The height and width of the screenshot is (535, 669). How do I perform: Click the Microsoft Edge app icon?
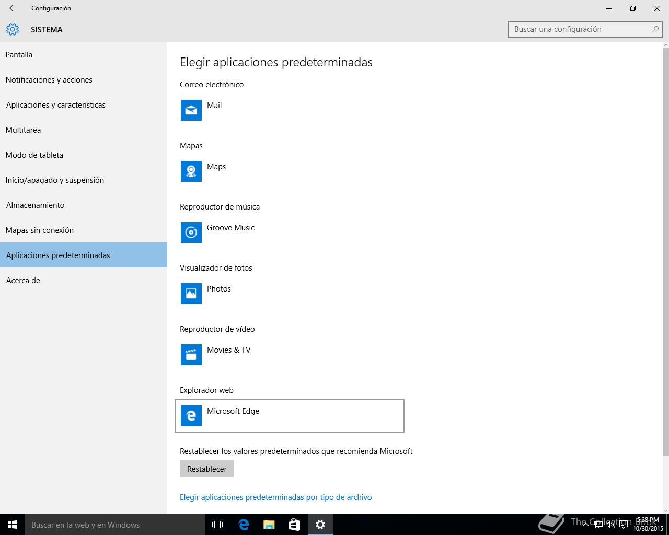[191, 416]
